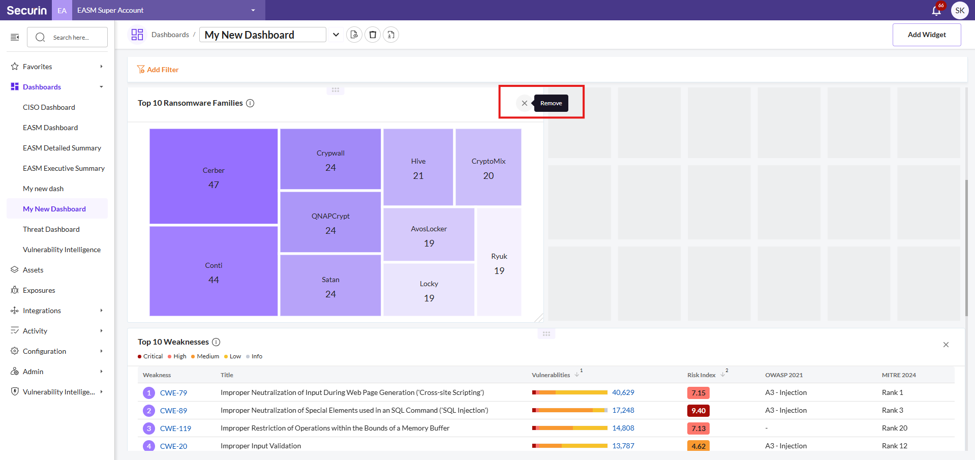Open the notifications bell
Image resolution: width=975 pixels, height=460 pixels.
click(x=936, y=10)
